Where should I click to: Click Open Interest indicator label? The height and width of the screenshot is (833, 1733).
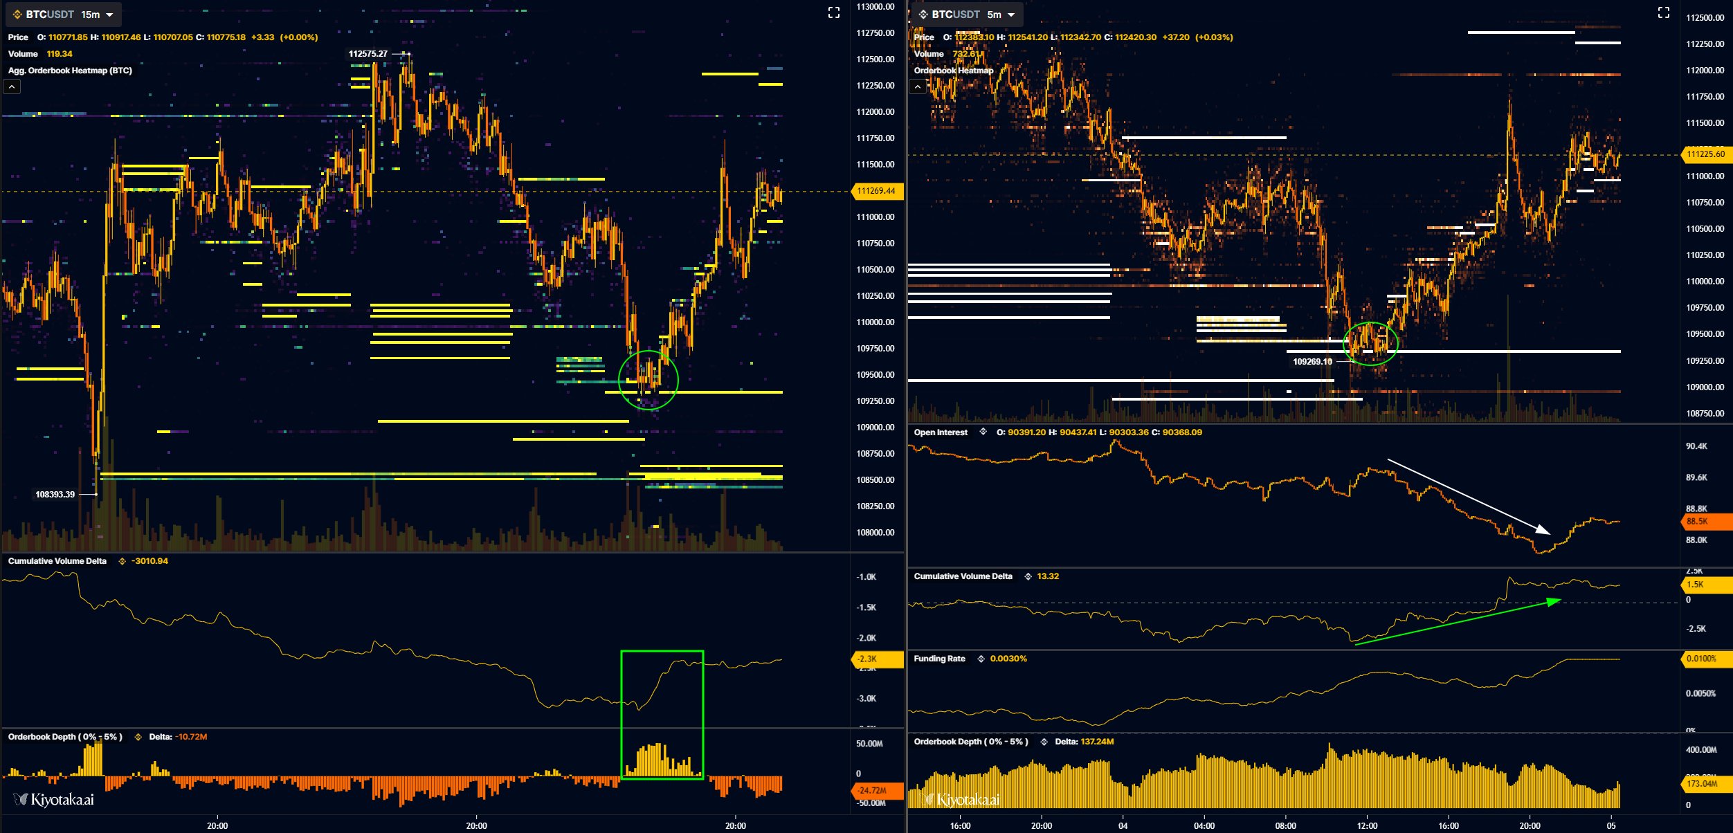(x=940, y=432)
